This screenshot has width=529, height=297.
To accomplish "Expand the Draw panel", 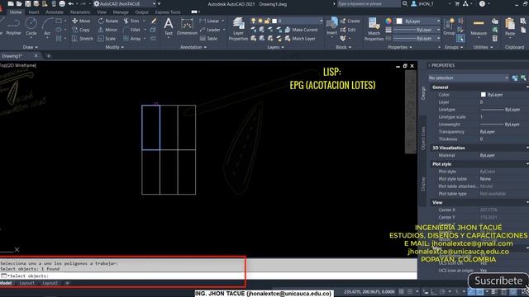I will (31, 47).
